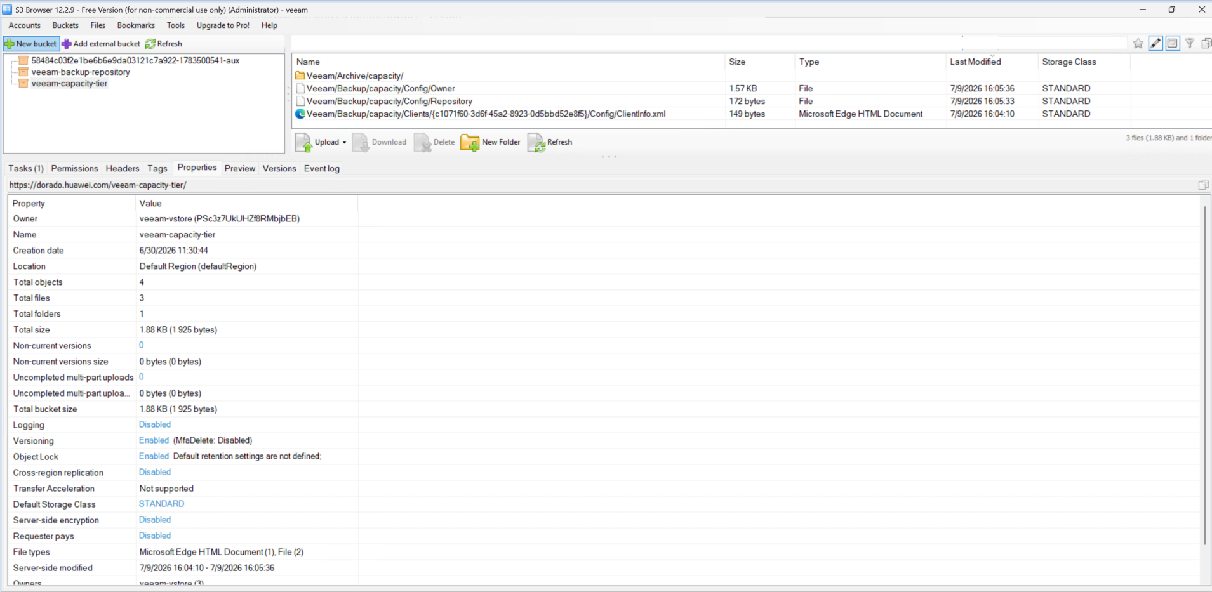Click the New bucket toolbar button
Screen dimensions: 1212x592
[x=31, y=44]
